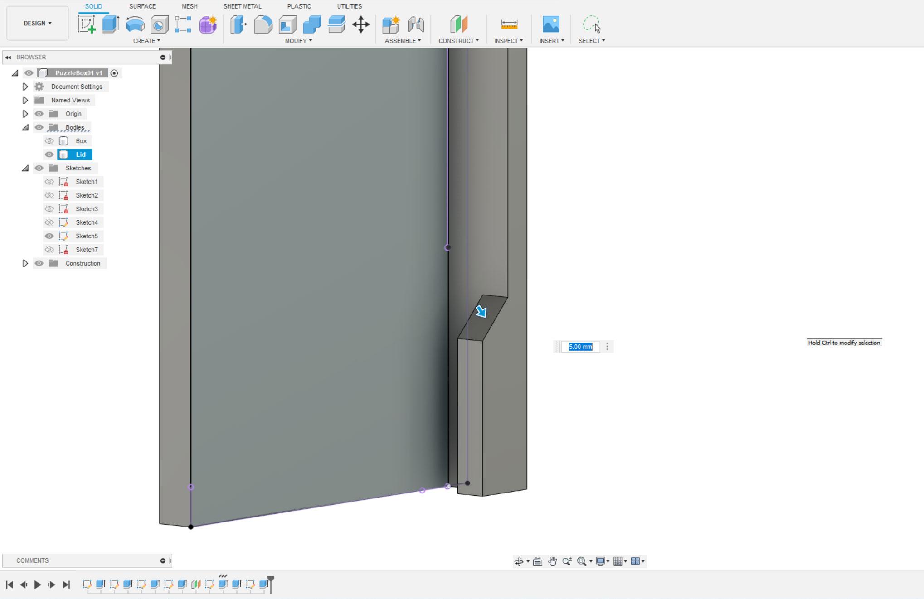924x599 pixels.
Task: Select the Insert Image icon
Action: click(x=551, y=24)
